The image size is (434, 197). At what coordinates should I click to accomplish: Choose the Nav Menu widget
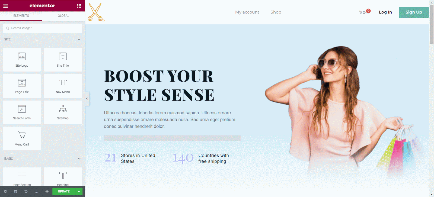pyautogui.click(x=63, y=86)
